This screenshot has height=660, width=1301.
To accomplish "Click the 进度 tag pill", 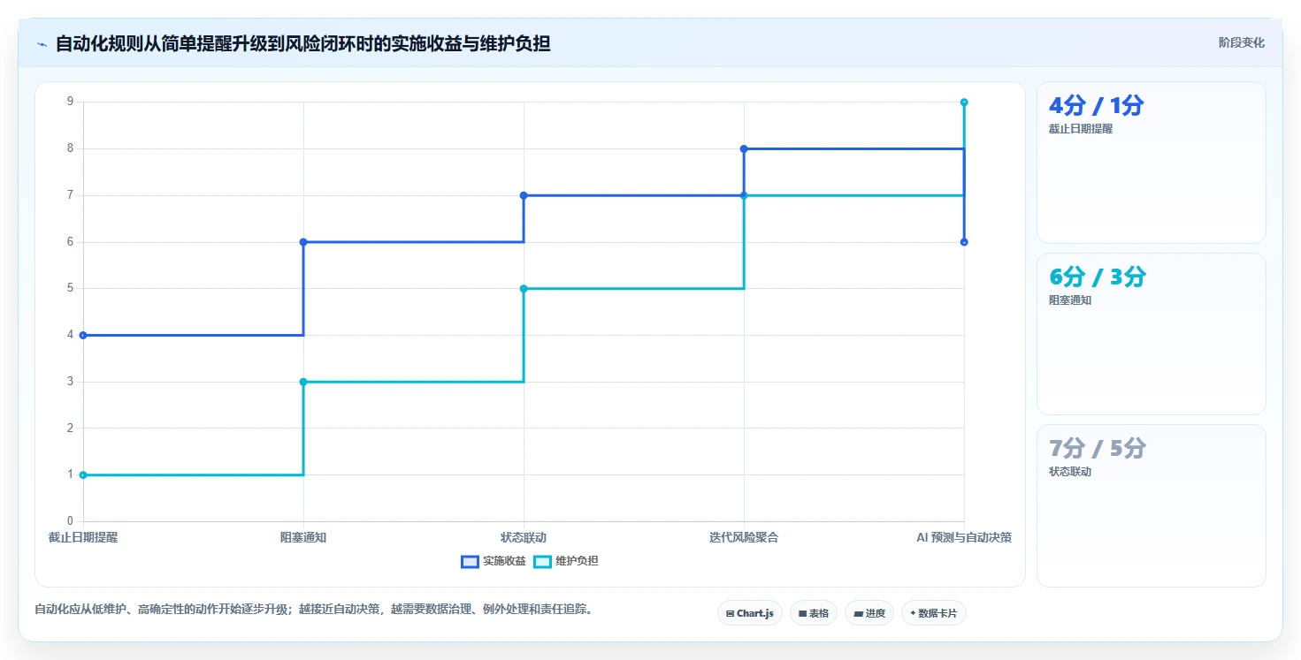I will point(869,613).
